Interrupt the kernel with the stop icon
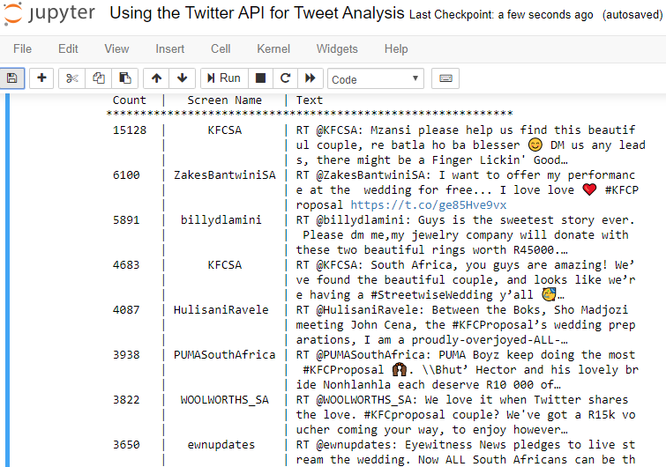Viewport: 666px width, 467px height. point(260,78)
